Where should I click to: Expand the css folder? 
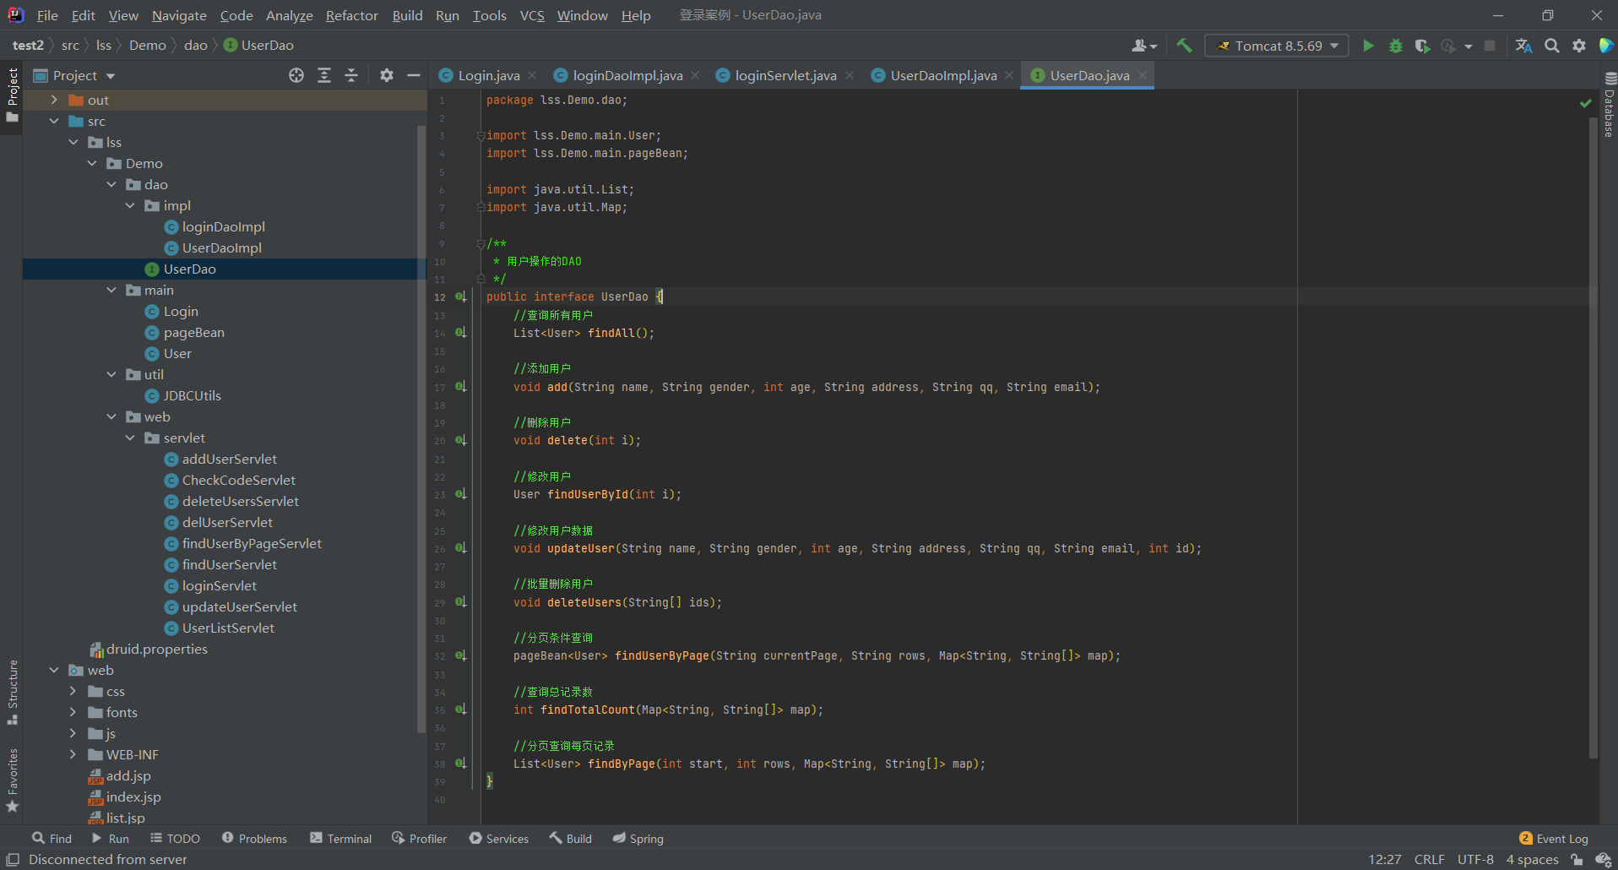[73, 691]
